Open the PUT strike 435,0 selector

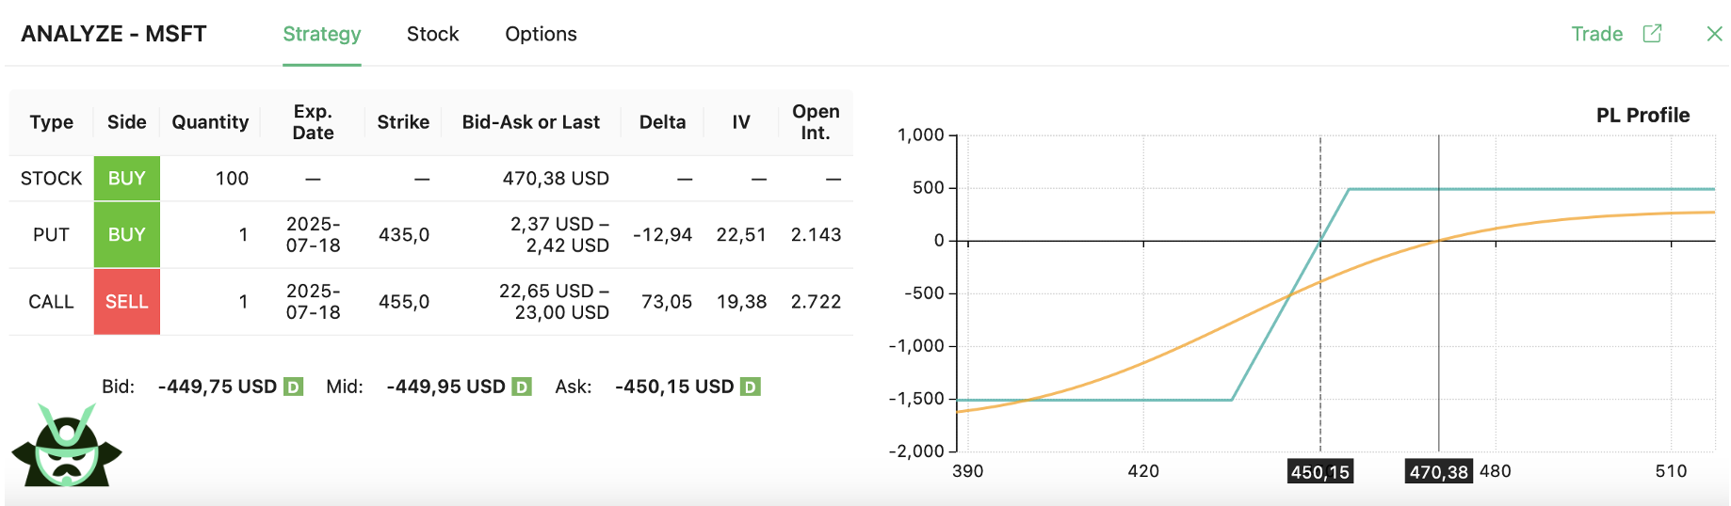(404, 235)
